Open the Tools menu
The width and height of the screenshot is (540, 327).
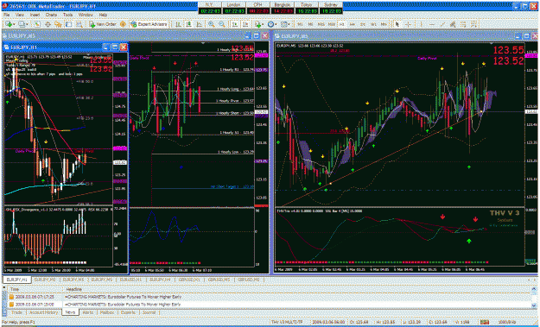68,16
